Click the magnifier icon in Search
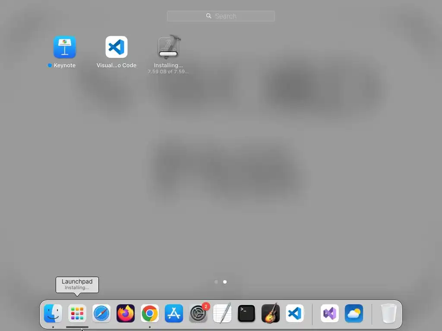The height and width of the screenshot is (331, 442). click(x=208, y=16)
